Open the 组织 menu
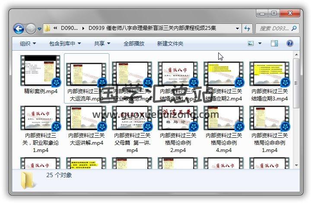312x204 pixels. click(x=28, y=43)
